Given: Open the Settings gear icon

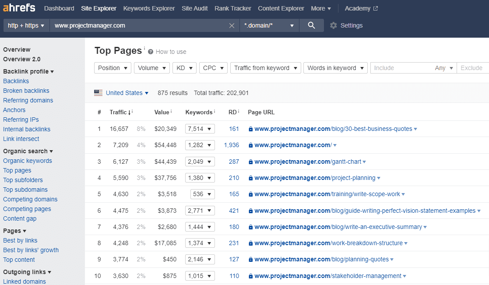Looking at the screenshot, I should coord(334,25).
